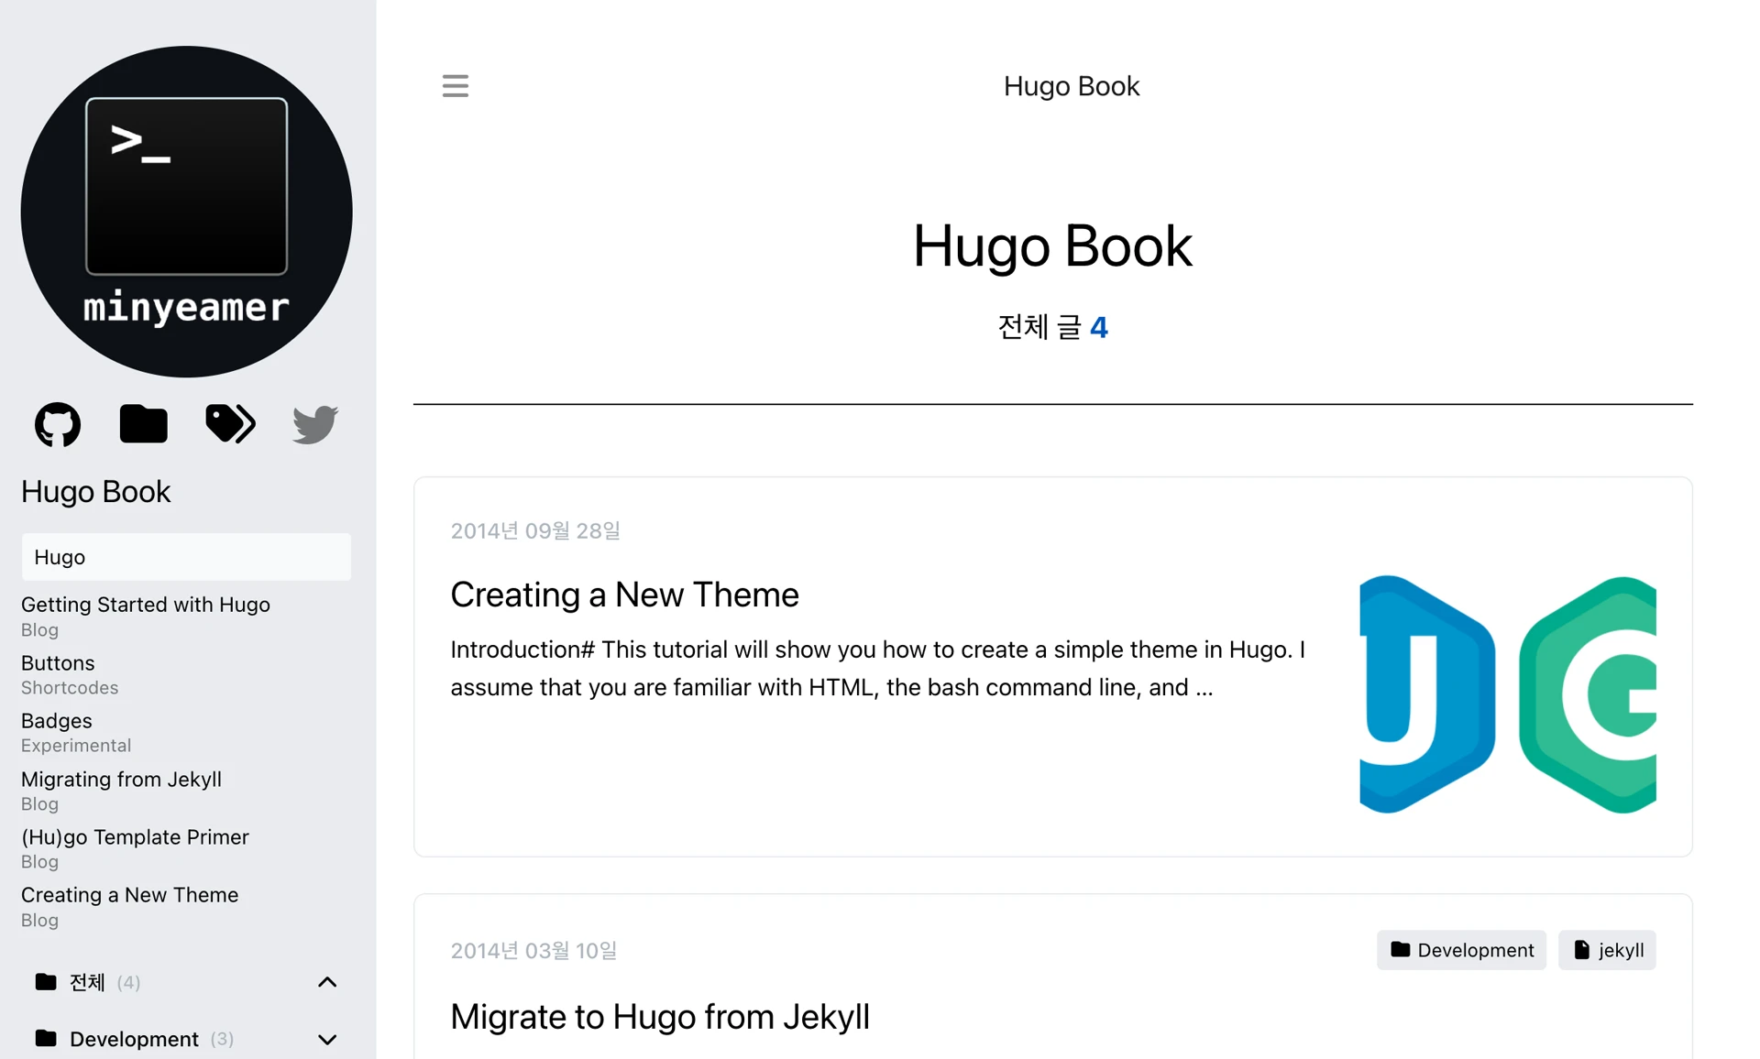Click the folder icon beside Development category
1760x1059 pixels.
click(x=46, y=1039)
